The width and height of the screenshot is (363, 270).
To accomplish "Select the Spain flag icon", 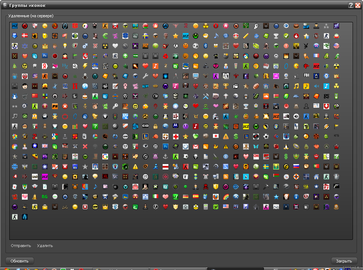I will pos(196,196).
